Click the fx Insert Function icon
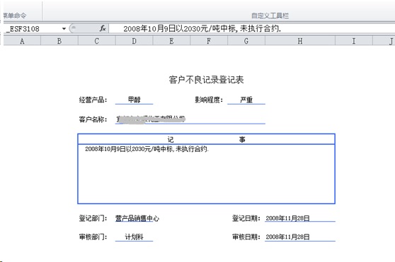 pyautogui.click(x=103, y=28)
